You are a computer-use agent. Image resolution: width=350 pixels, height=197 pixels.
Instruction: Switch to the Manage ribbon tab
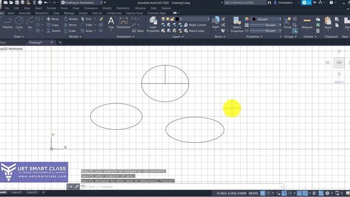69,13
